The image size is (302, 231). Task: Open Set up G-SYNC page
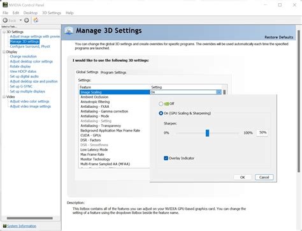pos(21,86)
